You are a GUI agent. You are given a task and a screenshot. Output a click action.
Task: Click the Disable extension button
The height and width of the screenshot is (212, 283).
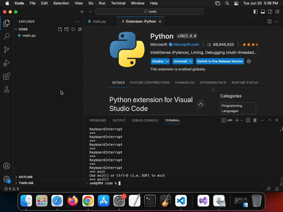(x=158, y=61)
